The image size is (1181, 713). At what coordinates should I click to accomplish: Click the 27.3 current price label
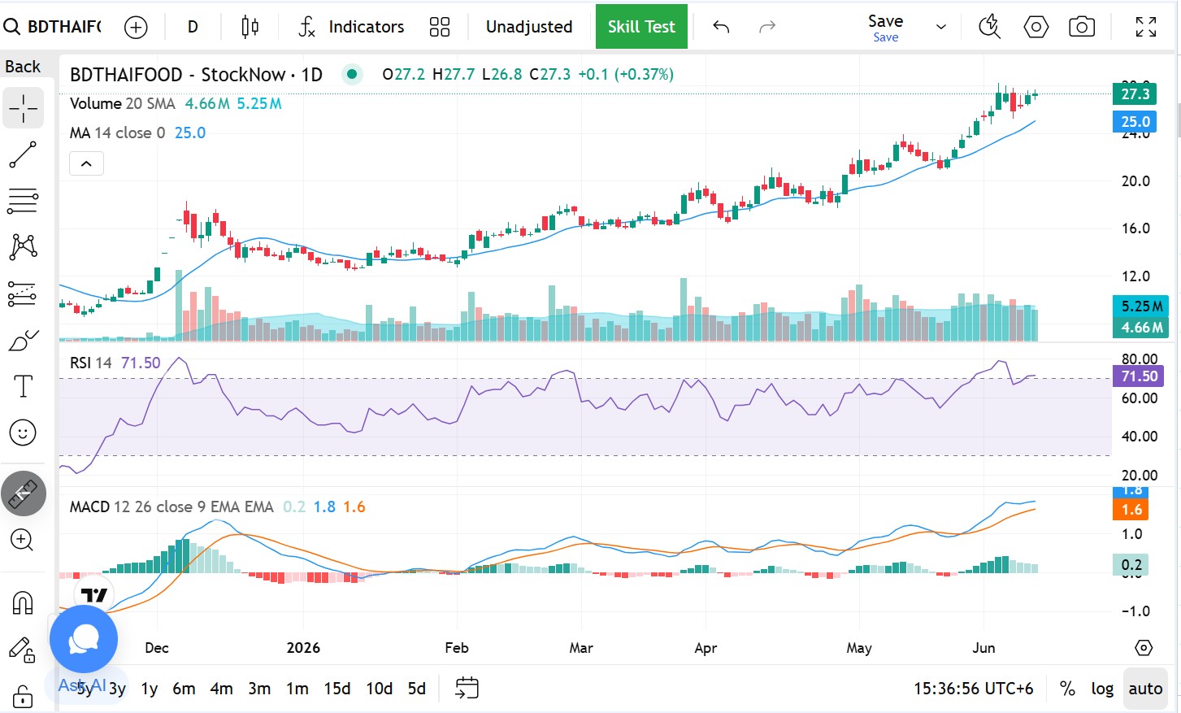point(1135,94)
